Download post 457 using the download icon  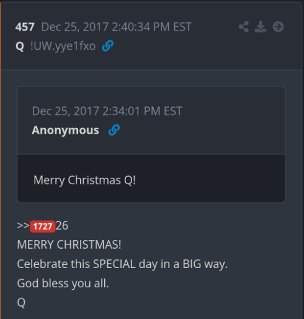pos(261,27)
